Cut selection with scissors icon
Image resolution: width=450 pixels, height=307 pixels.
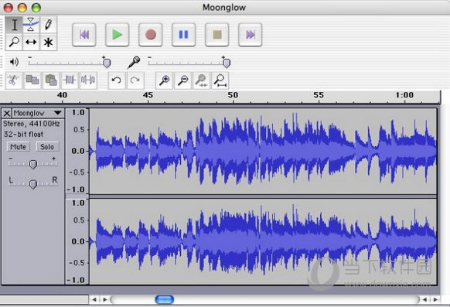coord(13,80)
